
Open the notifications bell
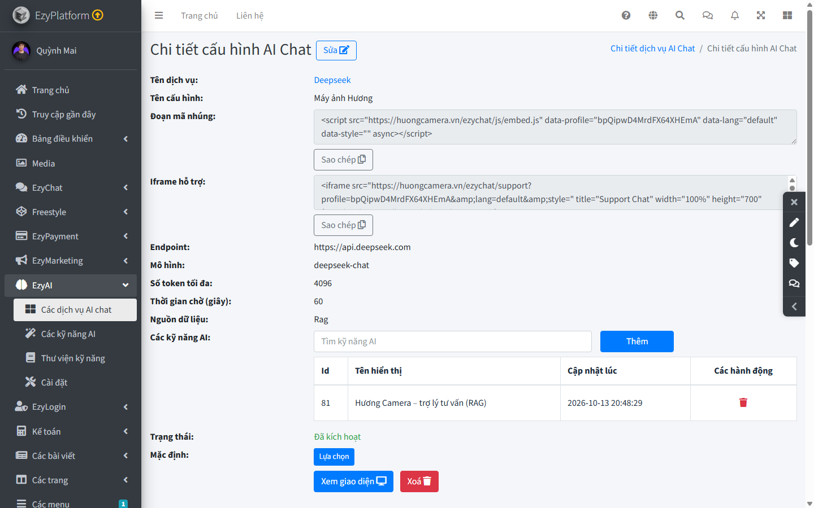tap(735, 16)
